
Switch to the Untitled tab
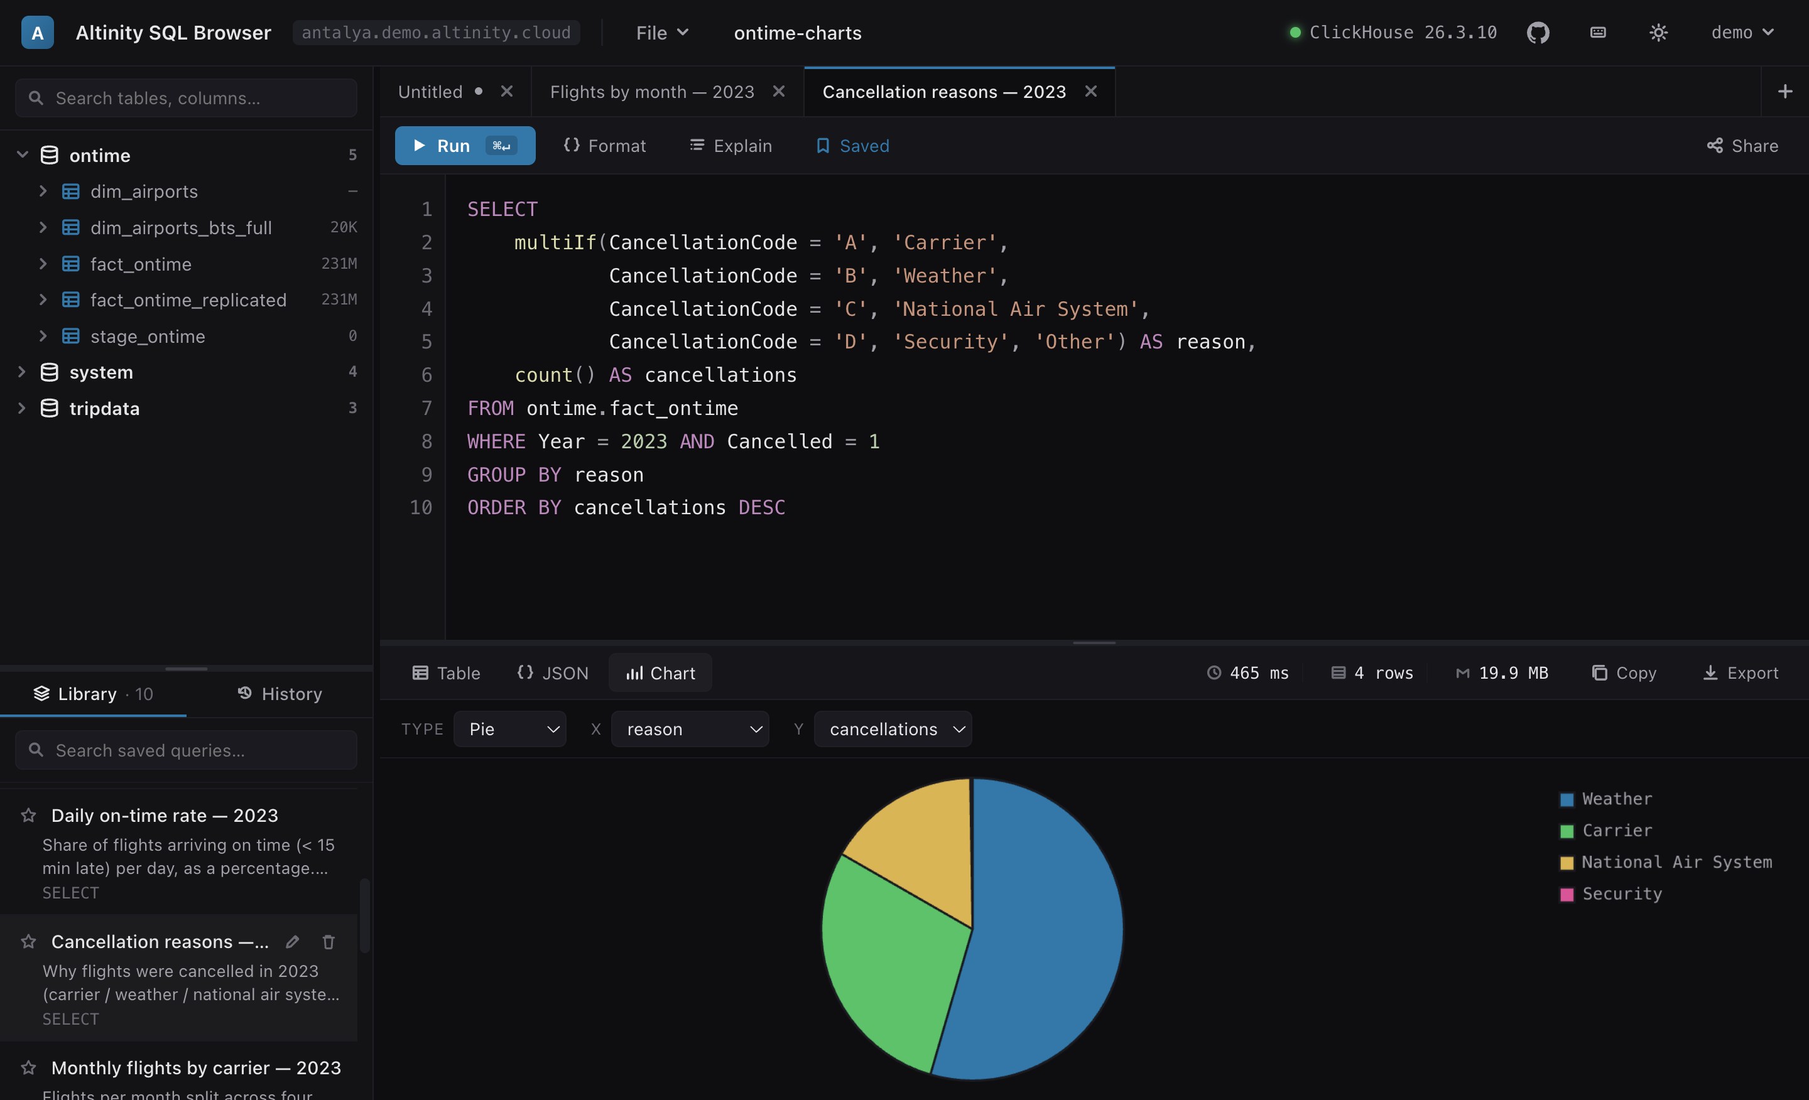tap(430, 92)
